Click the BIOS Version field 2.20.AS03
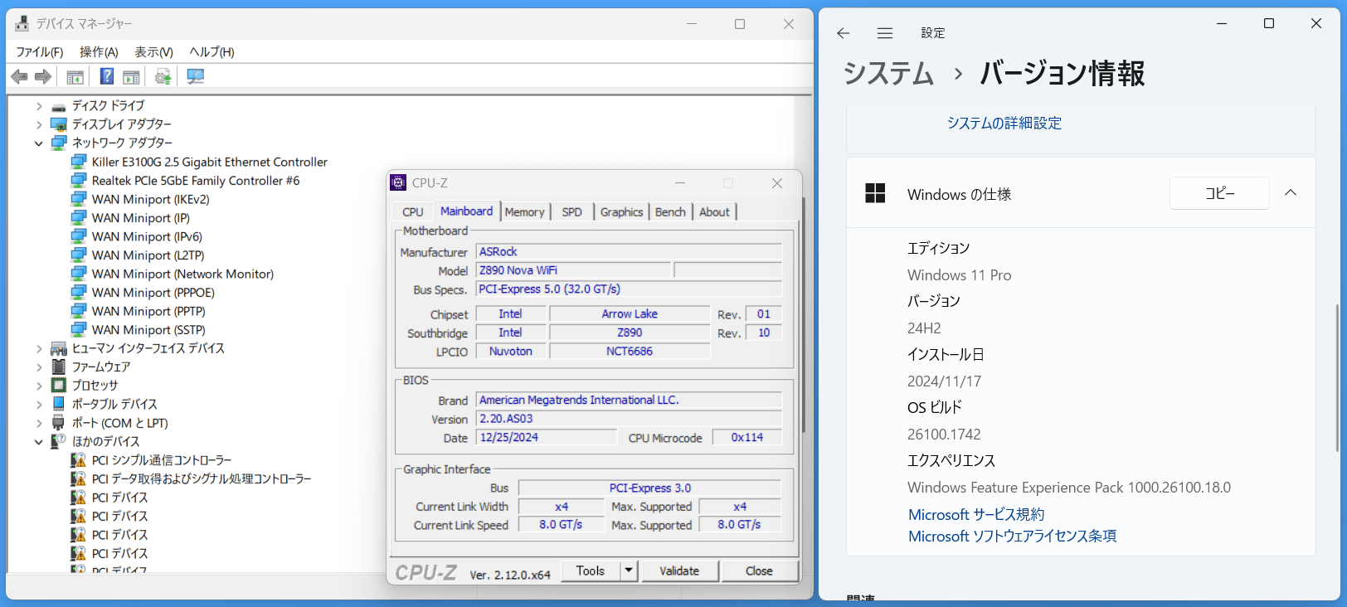 [629, 419]
